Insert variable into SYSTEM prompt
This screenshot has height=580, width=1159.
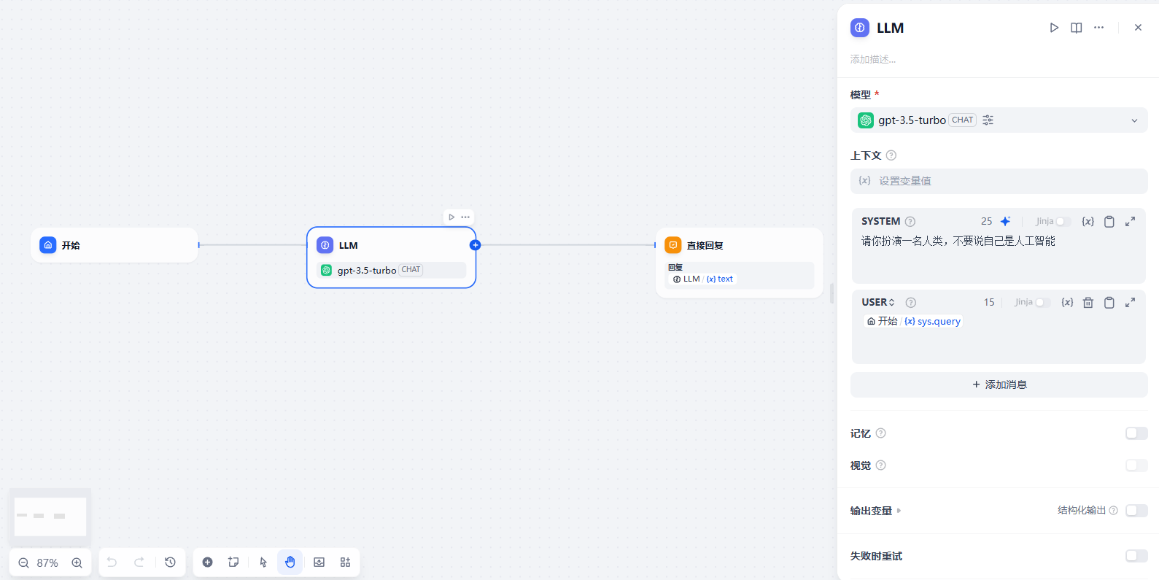[1088, 222]
